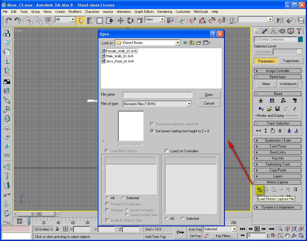Open the Look in folder dropdown
Screen dimensions: 307x241
coord(178,43)
